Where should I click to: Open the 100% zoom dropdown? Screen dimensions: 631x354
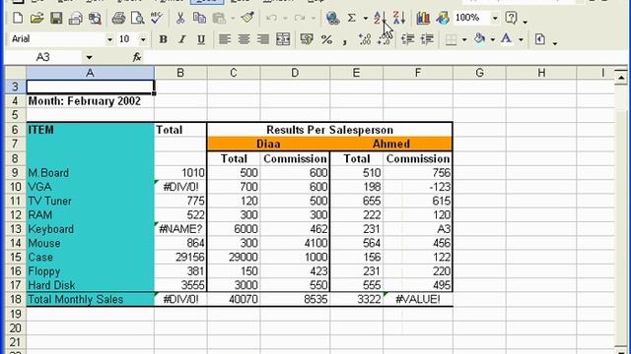495,19
